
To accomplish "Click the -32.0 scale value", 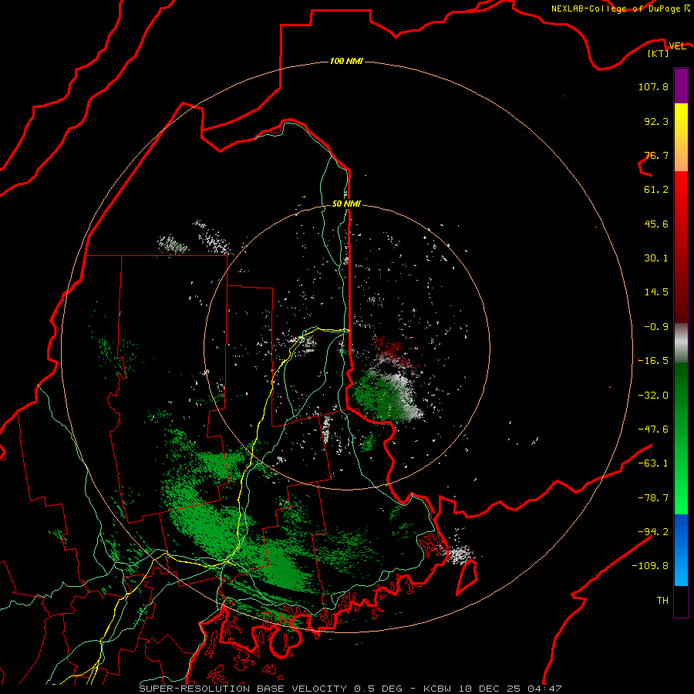I will coord(653,396).
